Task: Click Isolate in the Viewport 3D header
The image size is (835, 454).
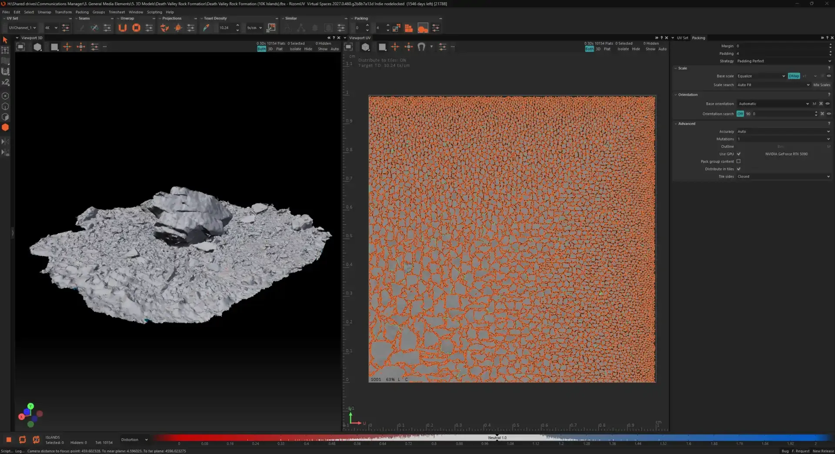Action: [295, 49]
